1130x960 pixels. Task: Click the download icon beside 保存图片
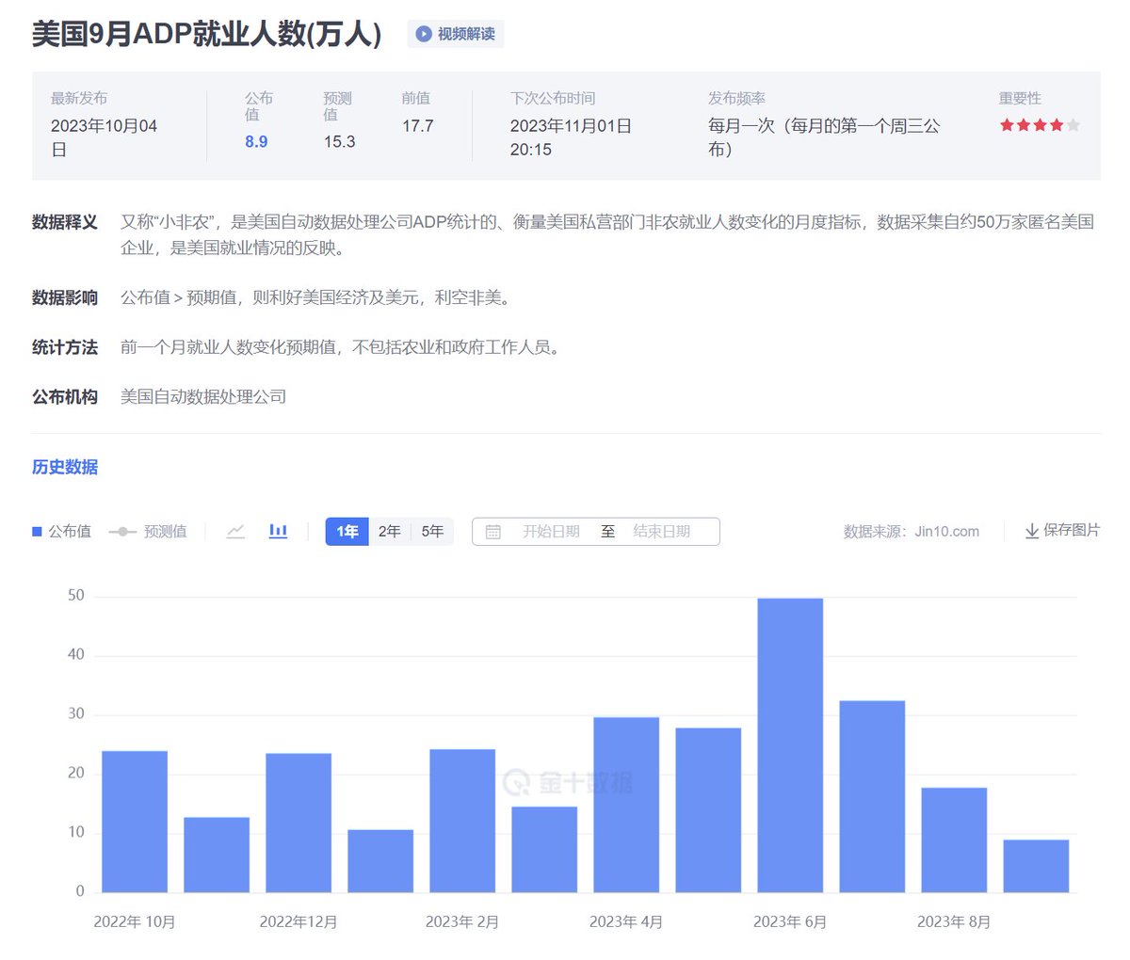pos(1031,531)
